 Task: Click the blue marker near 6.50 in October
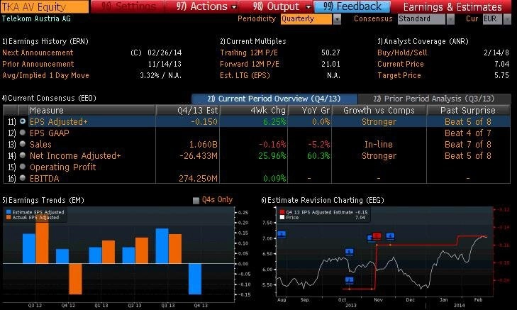pyautogui.click(x=350, y=253)
